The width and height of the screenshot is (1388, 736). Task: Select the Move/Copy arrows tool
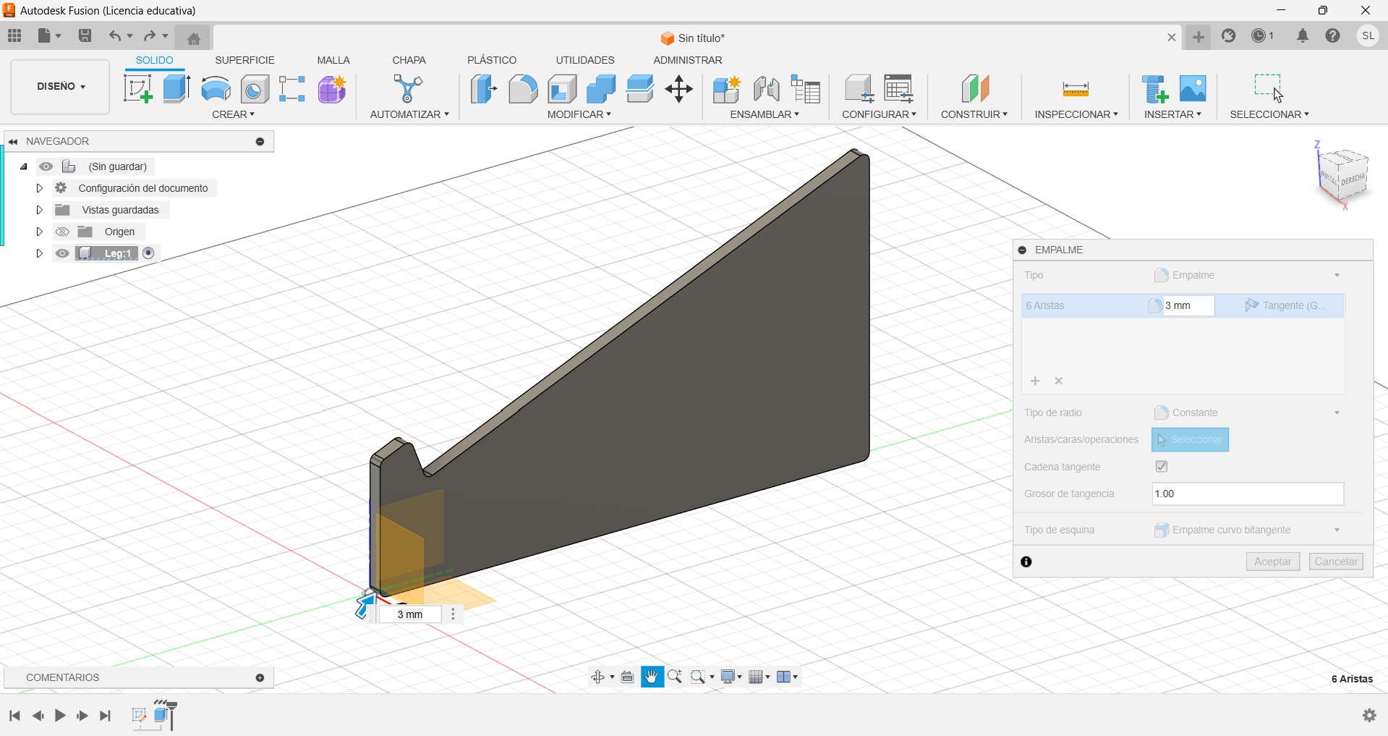tap(679, 89)
